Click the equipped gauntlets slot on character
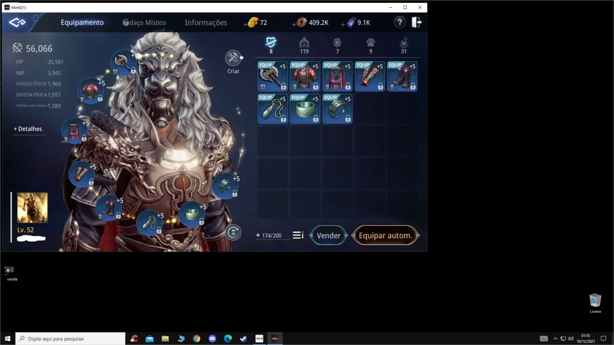The width and height of the screenshot is (614, 345). pos(82,174)
